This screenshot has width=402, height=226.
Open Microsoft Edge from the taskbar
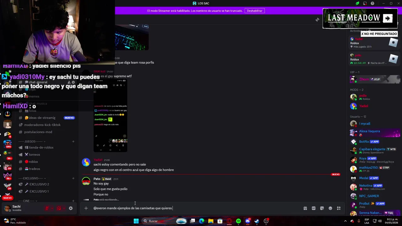202,221
